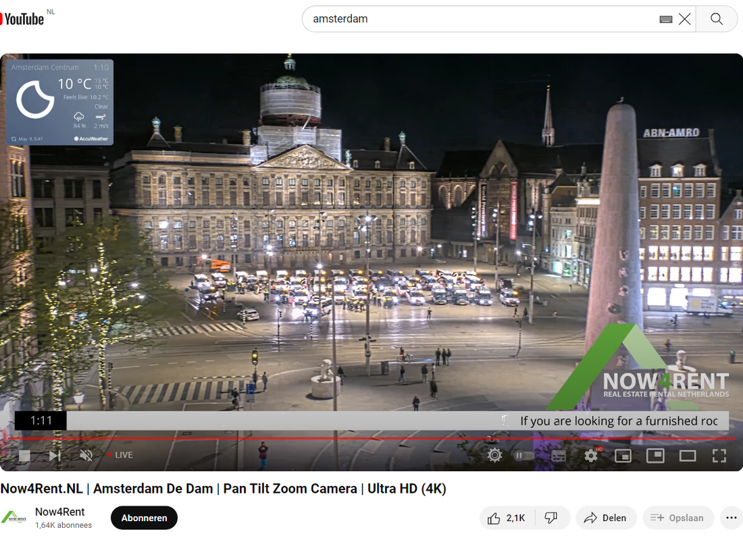Stop the live stream playback
This screenshot has height=540, width=743.
pos(24,456)
